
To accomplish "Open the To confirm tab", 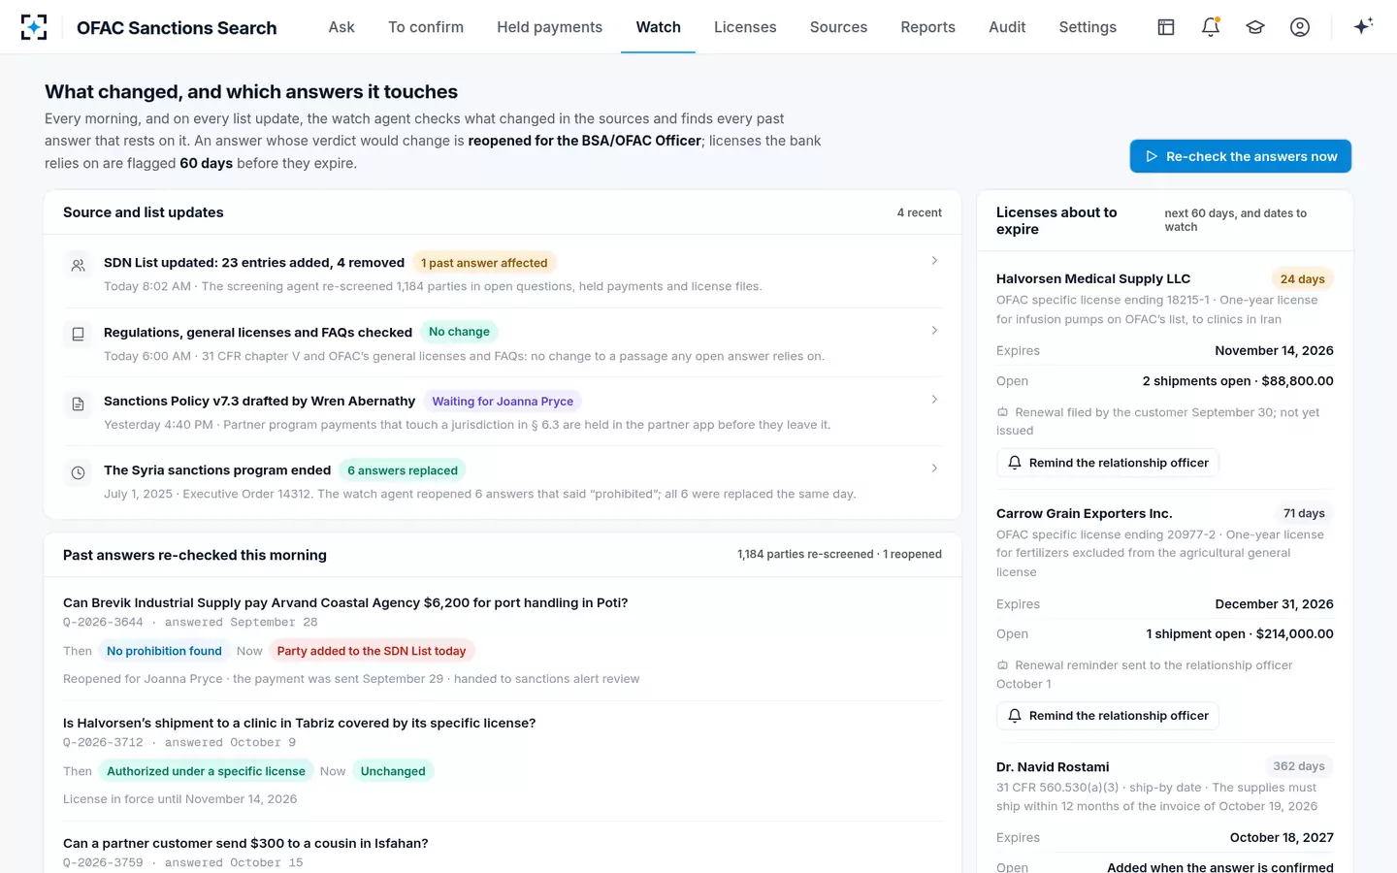I will [x=426, y=27].
